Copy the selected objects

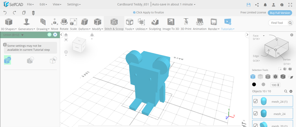click(x=24, y=13)
